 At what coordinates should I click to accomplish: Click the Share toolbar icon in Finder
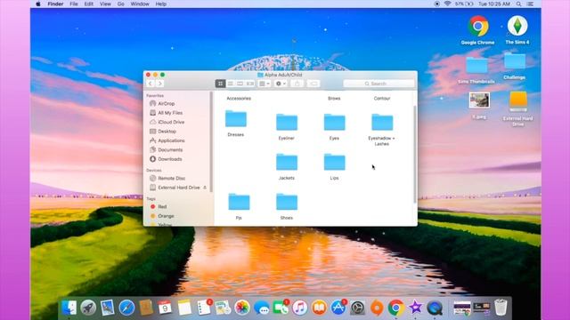coord(297,84)
